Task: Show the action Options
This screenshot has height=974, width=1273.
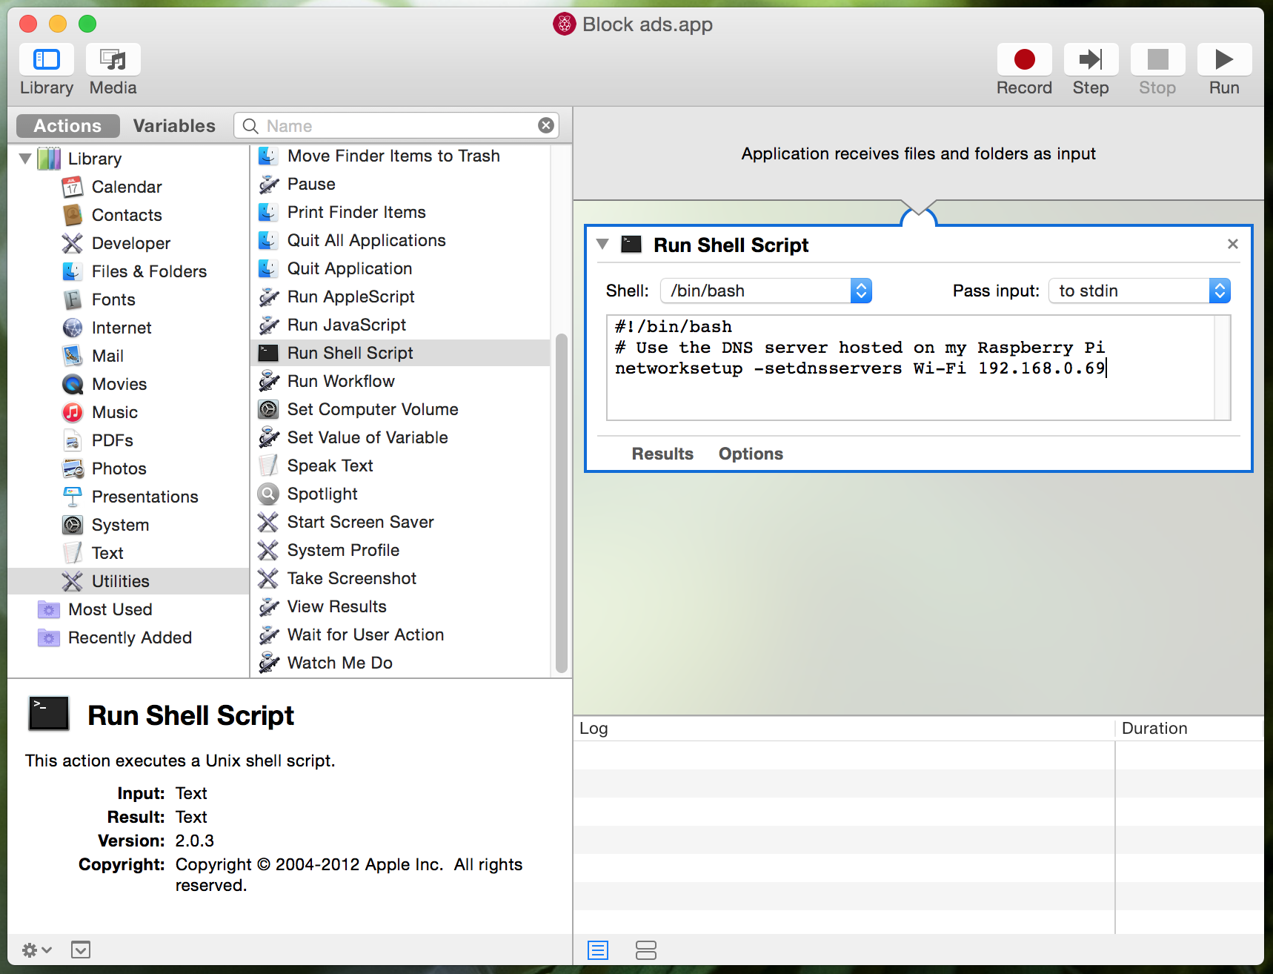Action: 751,454
